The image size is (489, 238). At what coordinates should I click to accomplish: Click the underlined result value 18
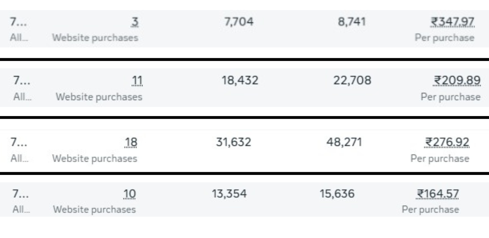tap(131, 142)
